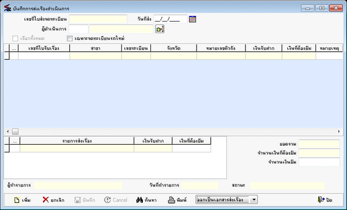Click the สถานะ status field
The image size is (347, 210).
287,186
